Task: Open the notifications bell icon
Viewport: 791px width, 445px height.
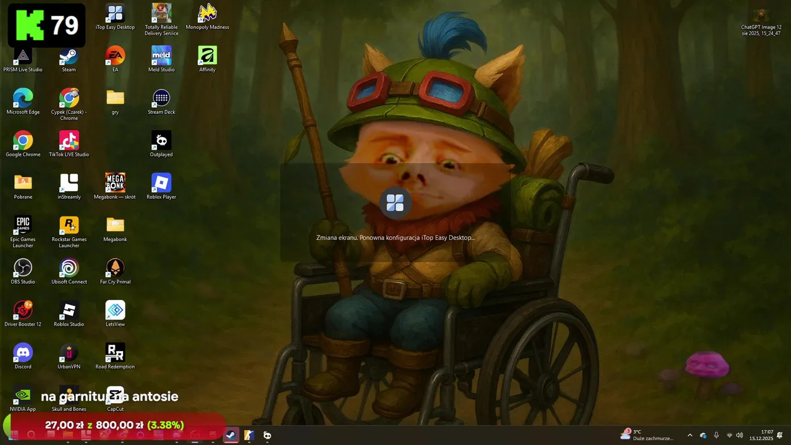Action: point(780,435)
